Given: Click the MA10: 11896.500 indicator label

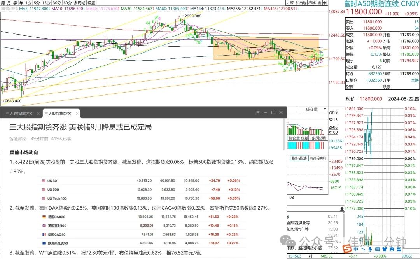Looking at the screenshot, I should click(x=67, y=9).
